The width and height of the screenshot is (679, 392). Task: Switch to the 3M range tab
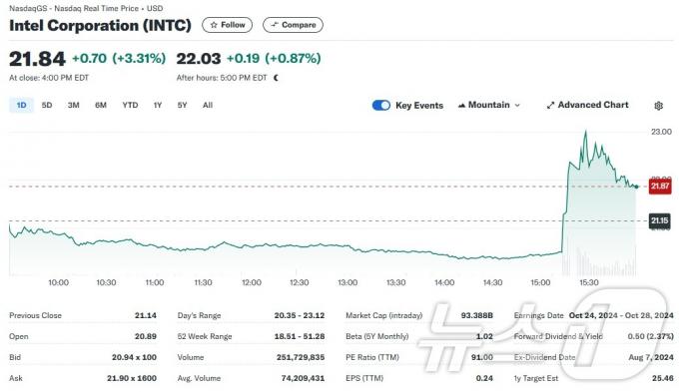point(74,105)
